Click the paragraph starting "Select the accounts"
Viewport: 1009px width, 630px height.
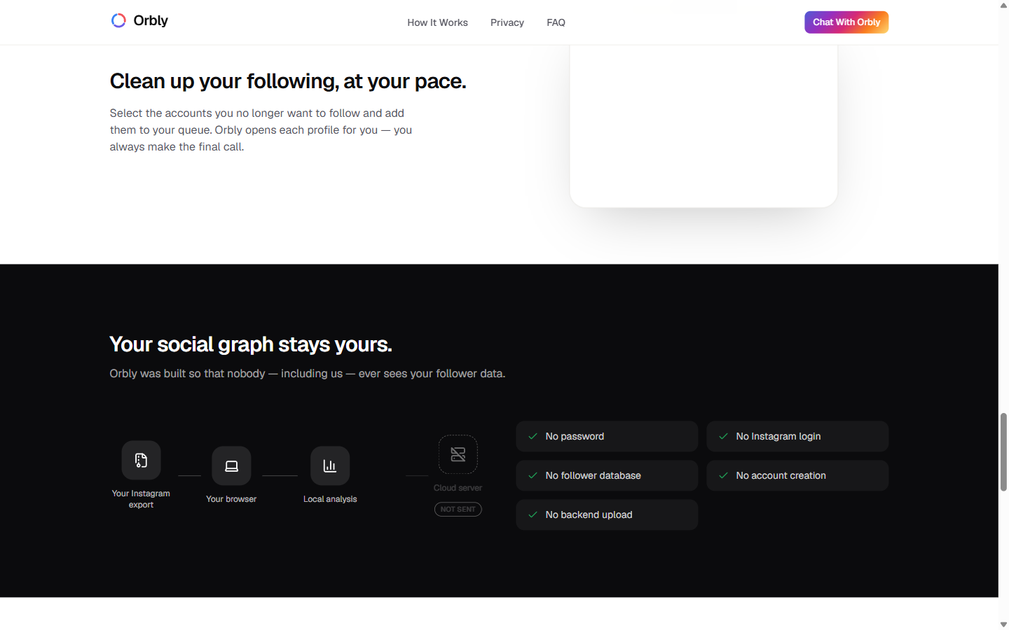[261, 129]
